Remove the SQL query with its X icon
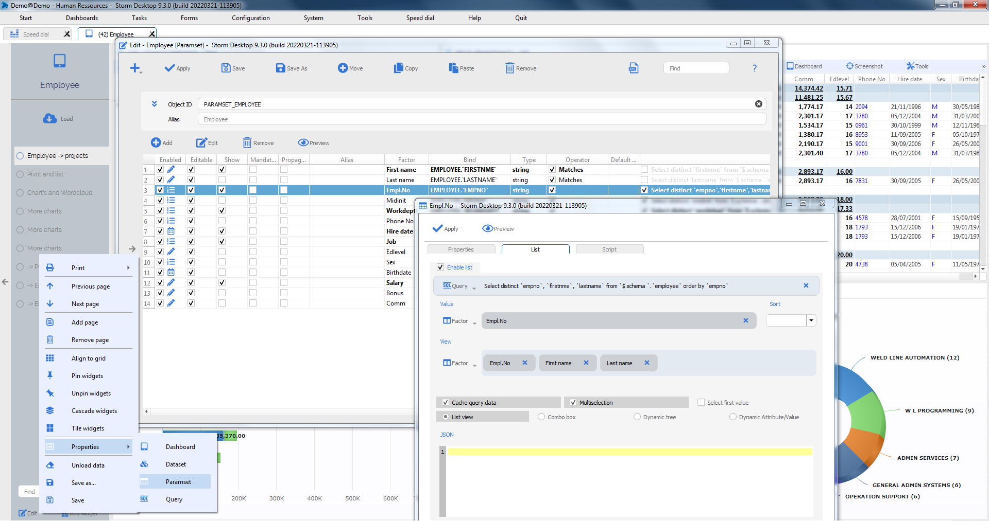The height and width of the screenshot is (521, 989). (x=806, y=285)
